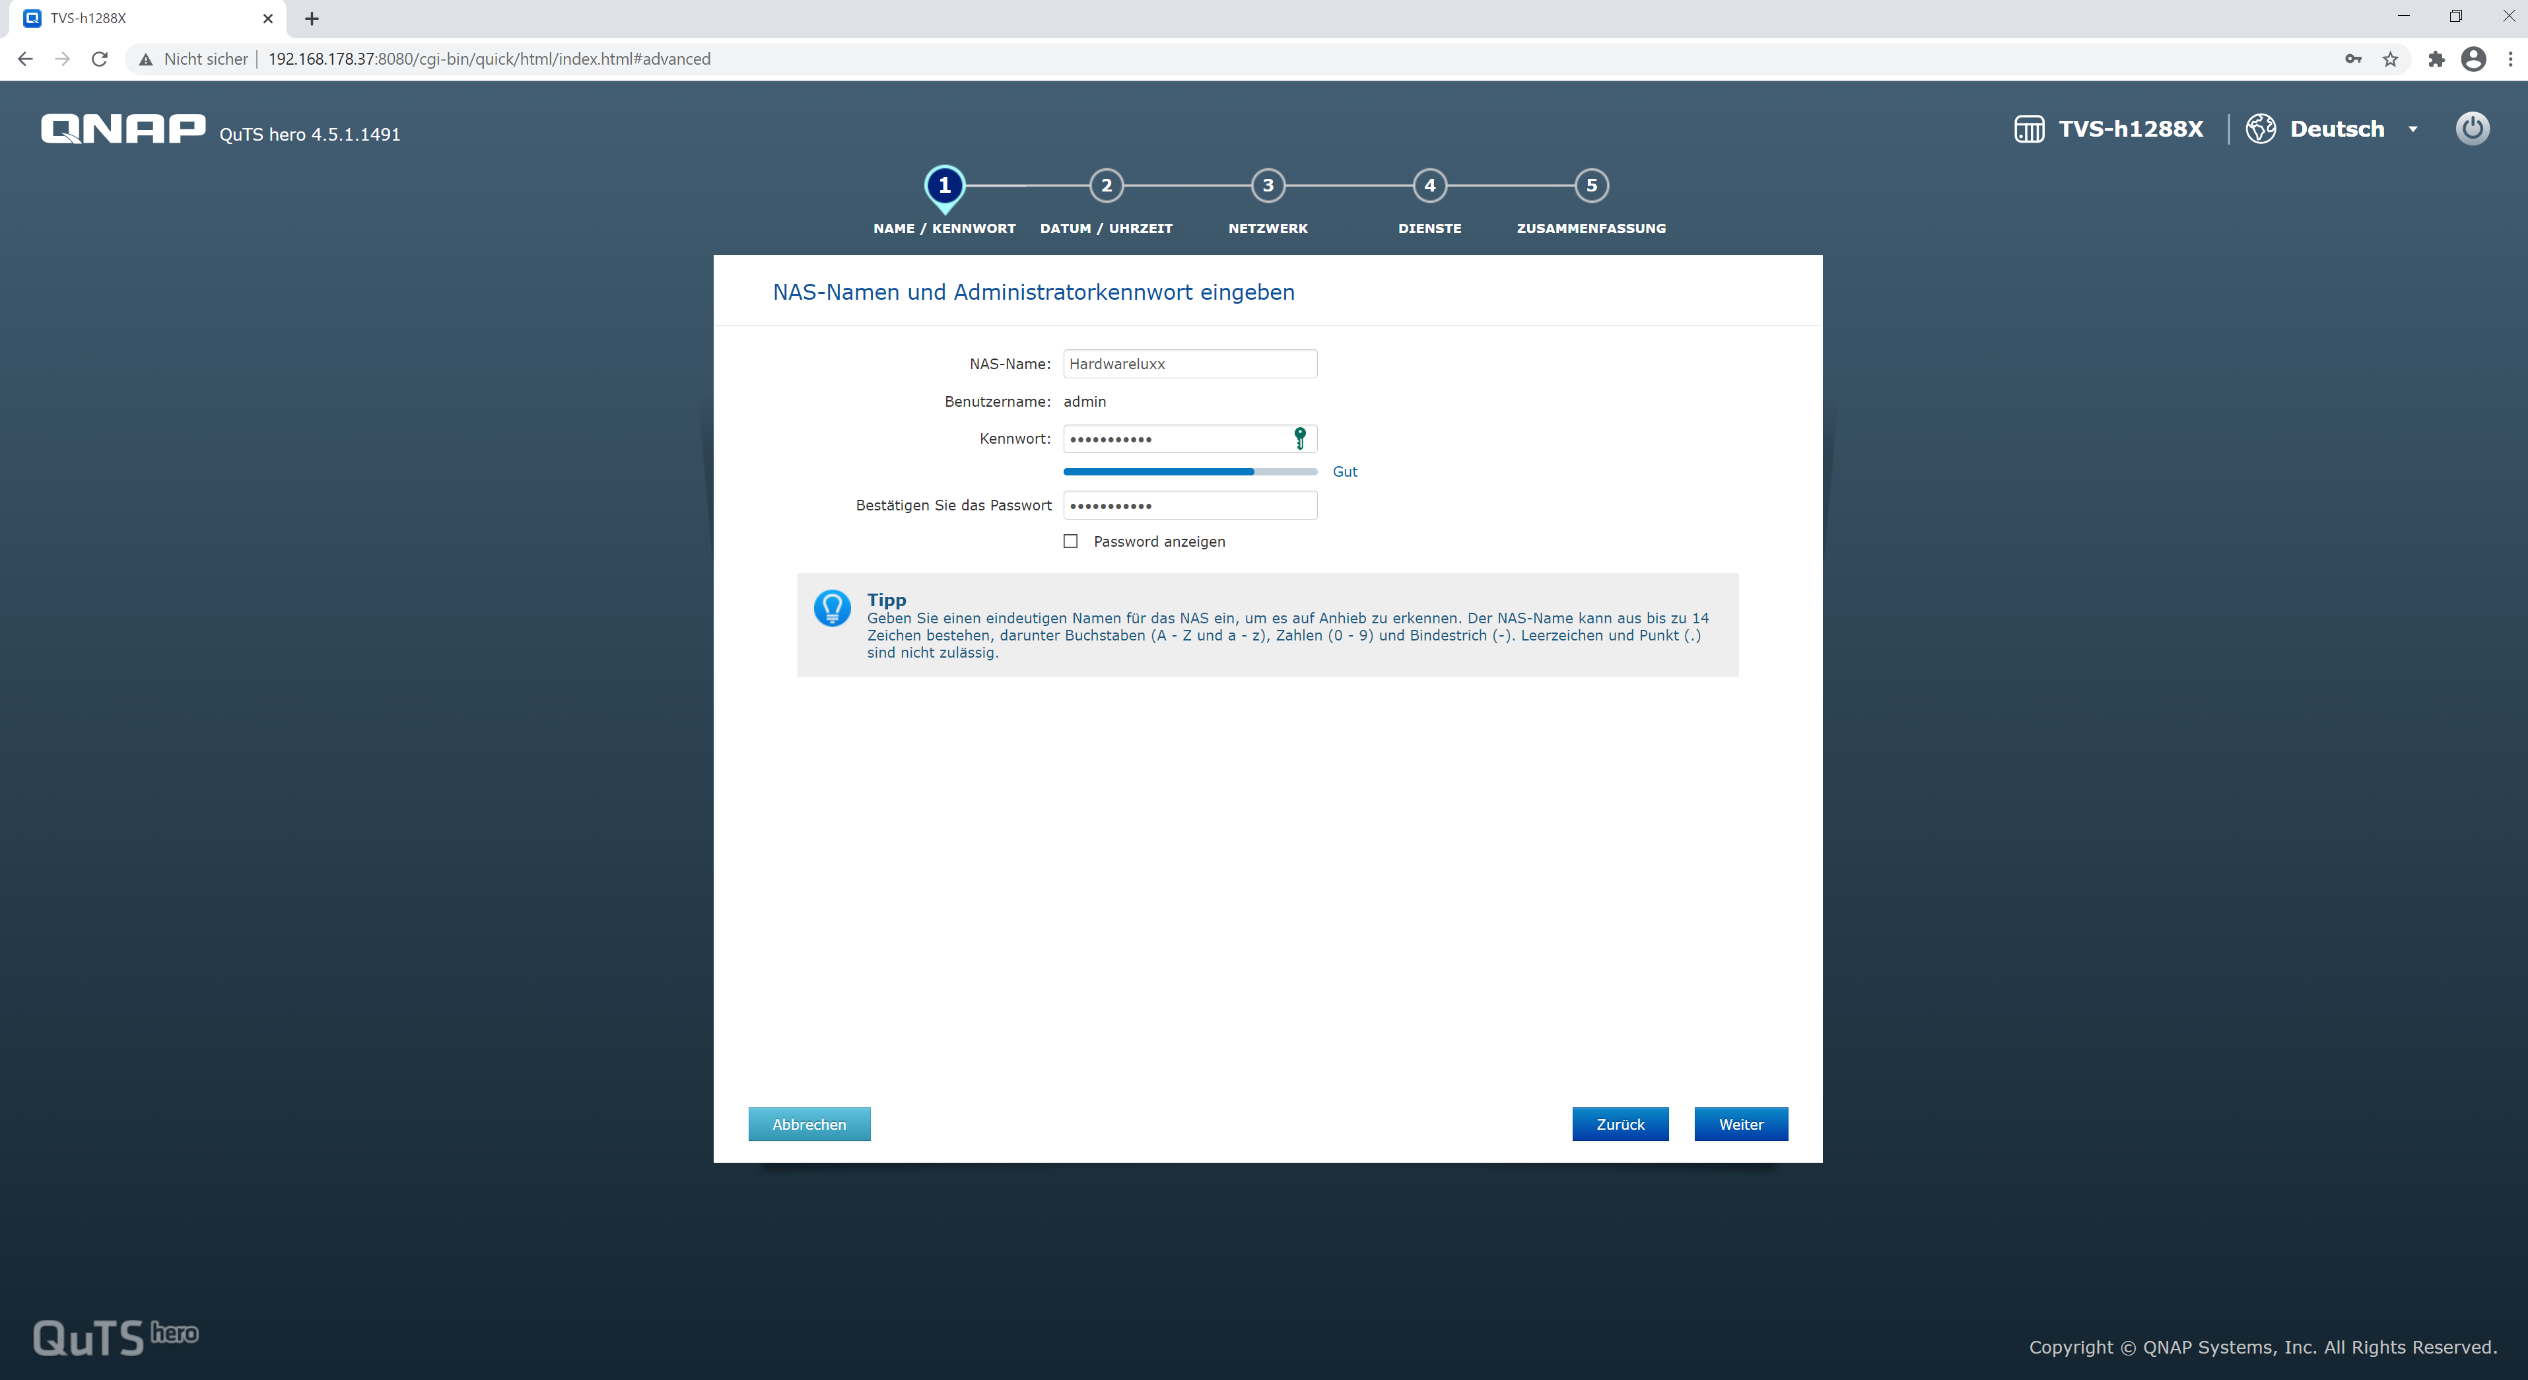Screen dimensions: 2528x1380
Task: Click the QNAP logo
Action: pyautogui.click(x=123, y=129)
